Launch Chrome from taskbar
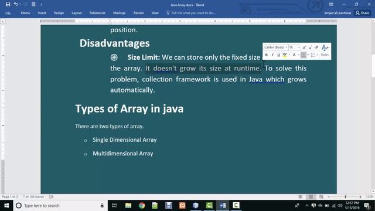The width and height of the screenshot is (375, 211). click(x=142, y=206)
